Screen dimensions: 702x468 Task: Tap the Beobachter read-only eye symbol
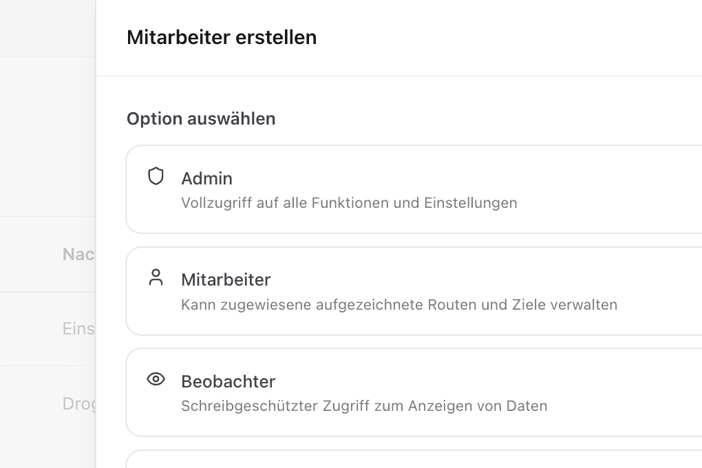pos(156,380)
